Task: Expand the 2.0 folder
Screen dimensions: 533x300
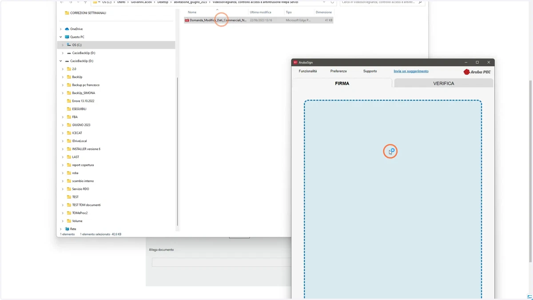Action: pyautogui.click(x=63, y=69)
